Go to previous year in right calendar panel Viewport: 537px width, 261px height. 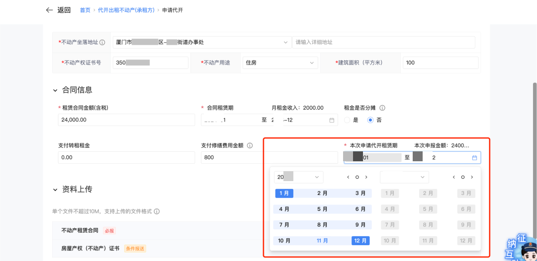click(x=454, y=177)
